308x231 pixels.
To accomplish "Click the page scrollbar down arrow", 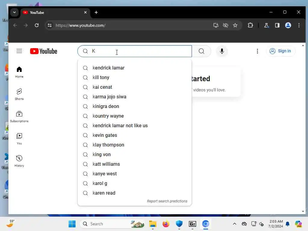I will pos(303,211).
